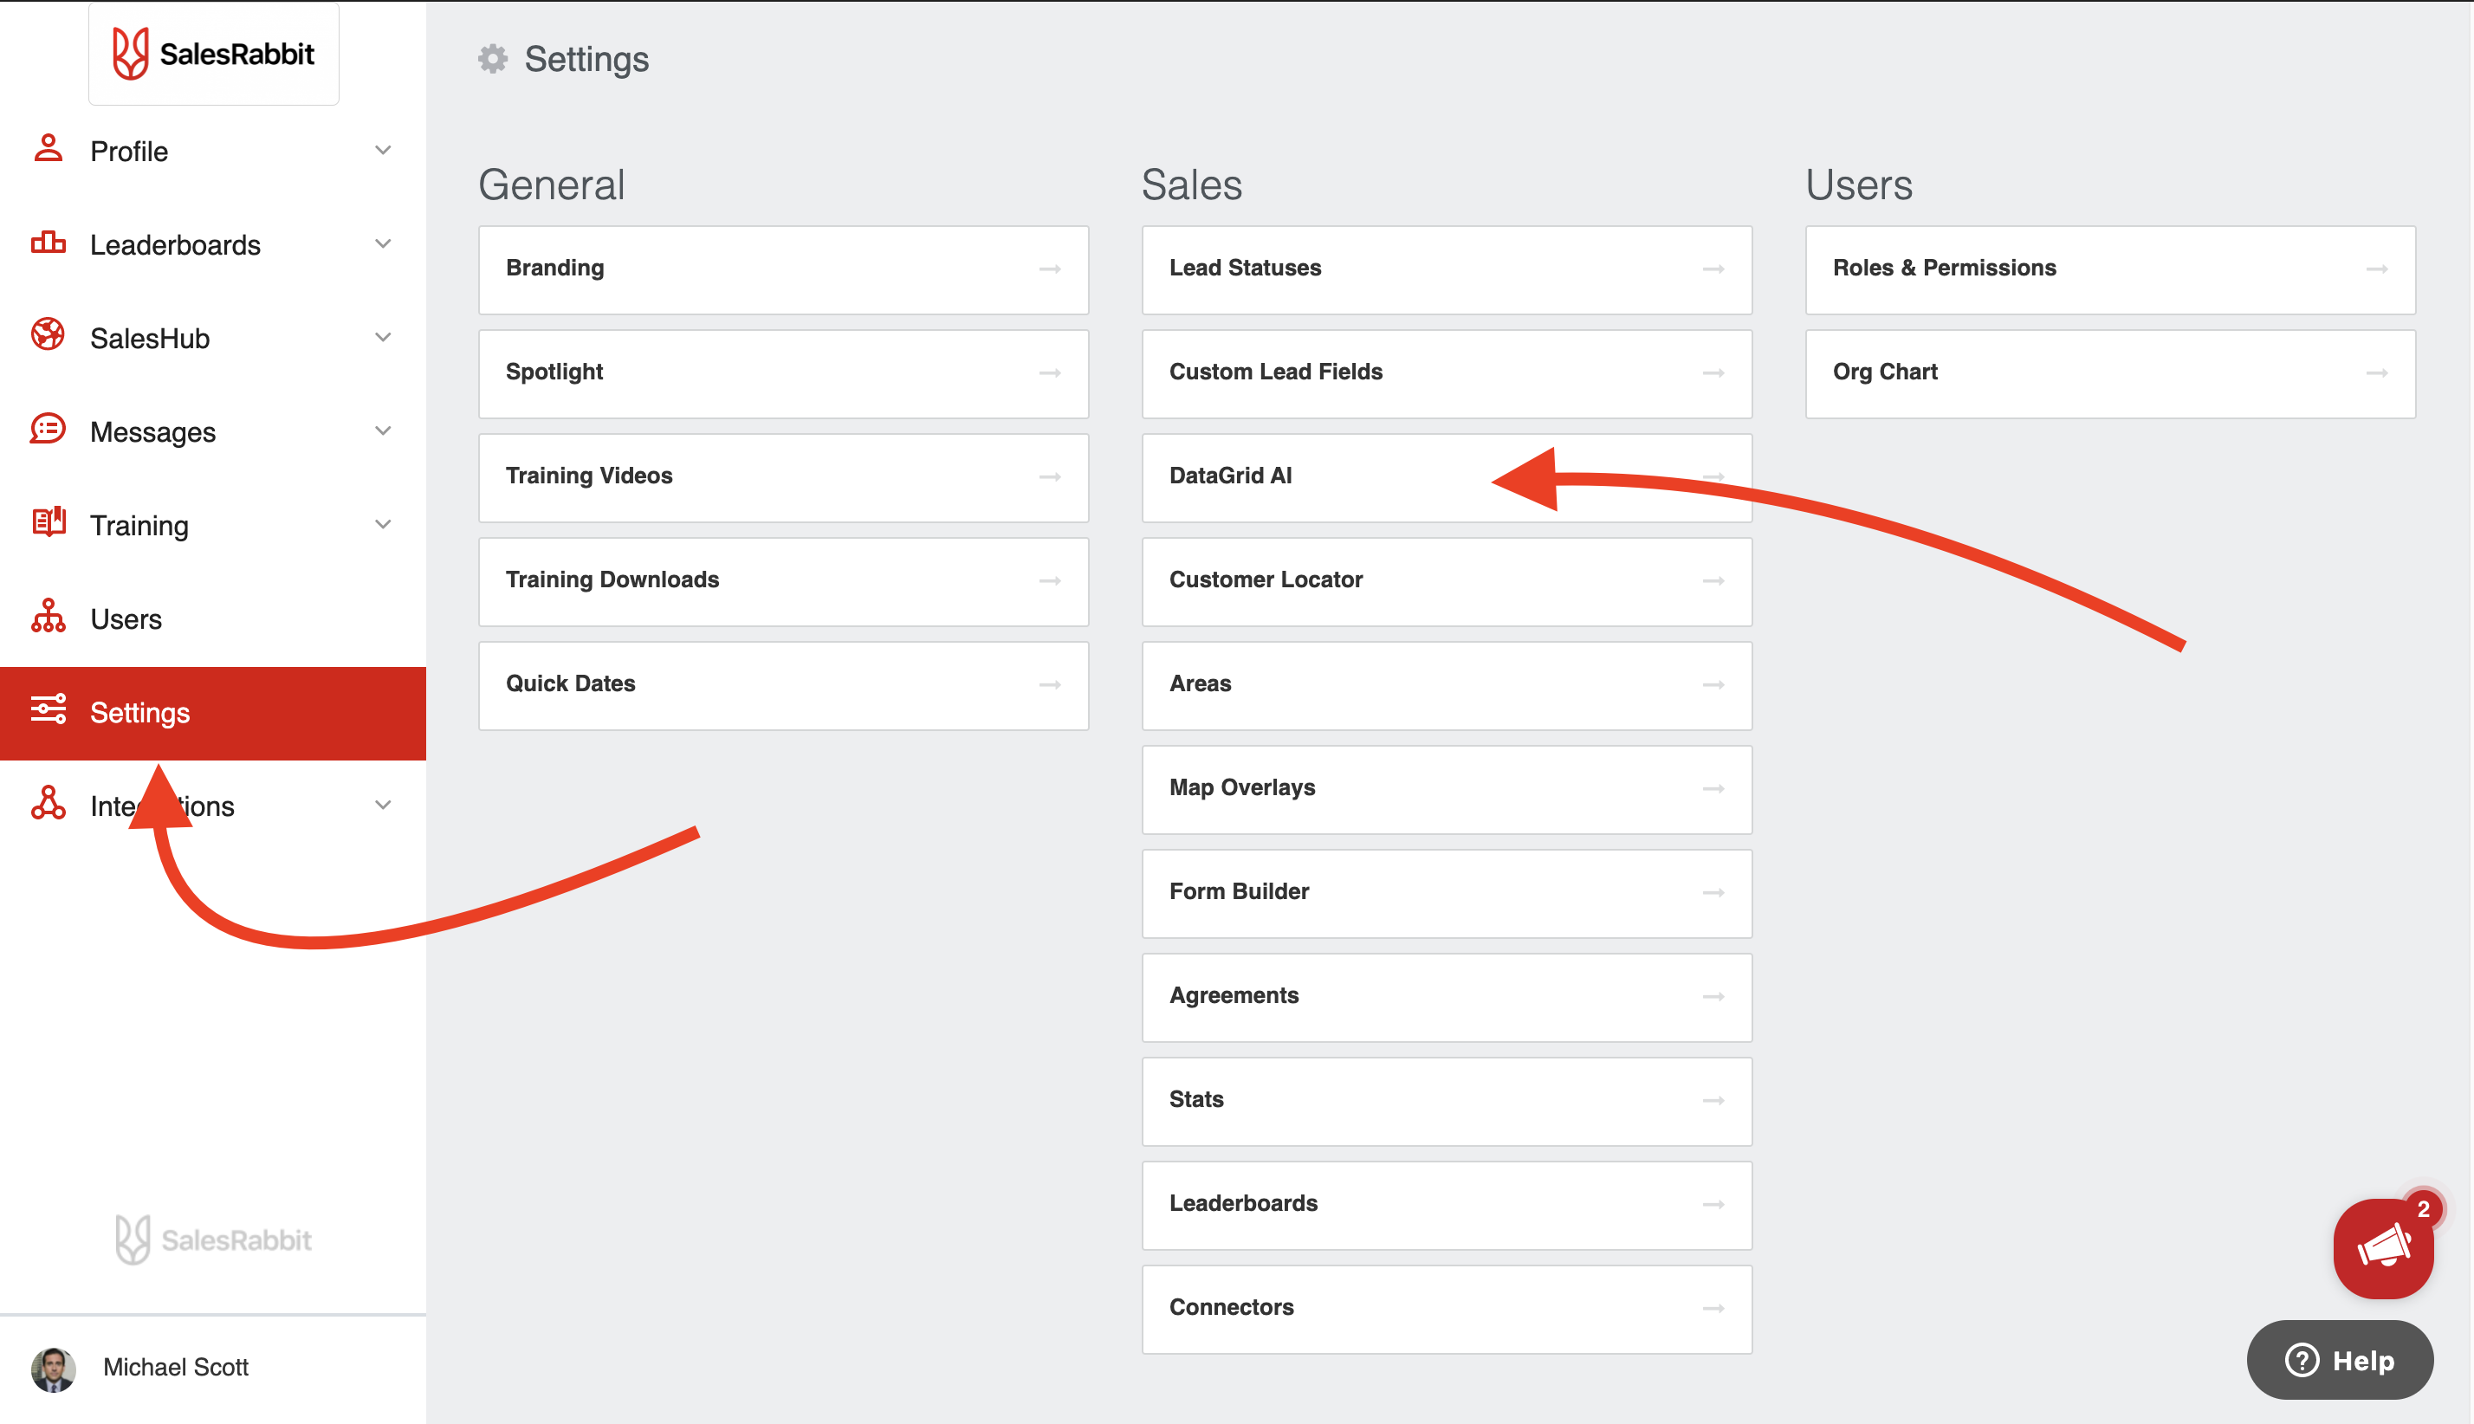The image size is (2474, 1424).
Task: Click the Messages chat bubble icon
Action: point(48,430)
